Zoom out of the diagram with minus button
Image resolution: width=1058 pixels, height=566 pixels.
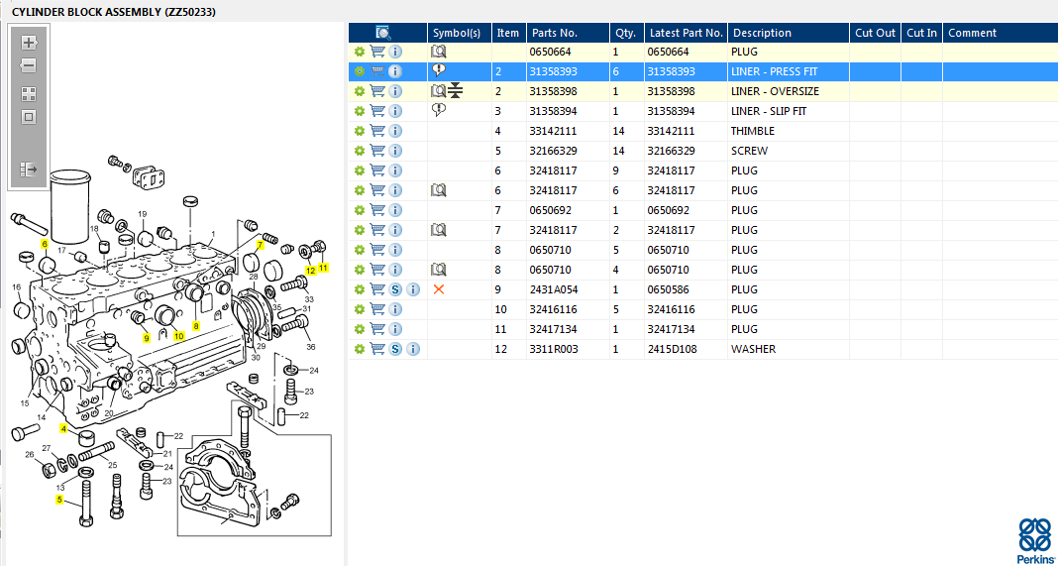29,65
